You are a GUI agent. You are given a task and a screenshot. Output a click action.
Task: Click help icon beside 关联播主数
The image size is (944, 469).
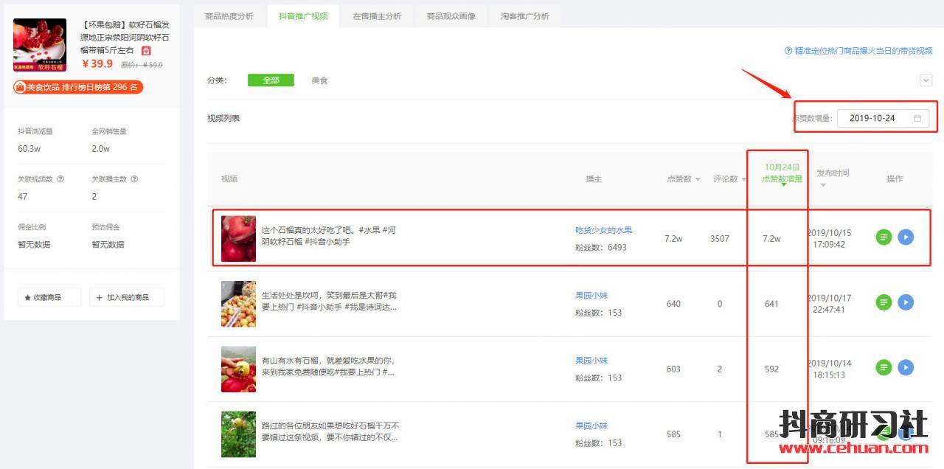click(134, 179)
